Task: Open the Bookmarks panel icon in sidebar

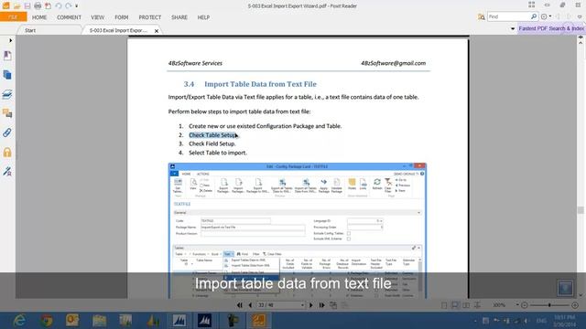Action: (7, 56)
